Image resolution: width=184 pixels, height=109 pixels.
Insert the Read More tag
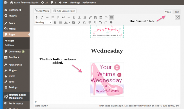tap(101, 17)
